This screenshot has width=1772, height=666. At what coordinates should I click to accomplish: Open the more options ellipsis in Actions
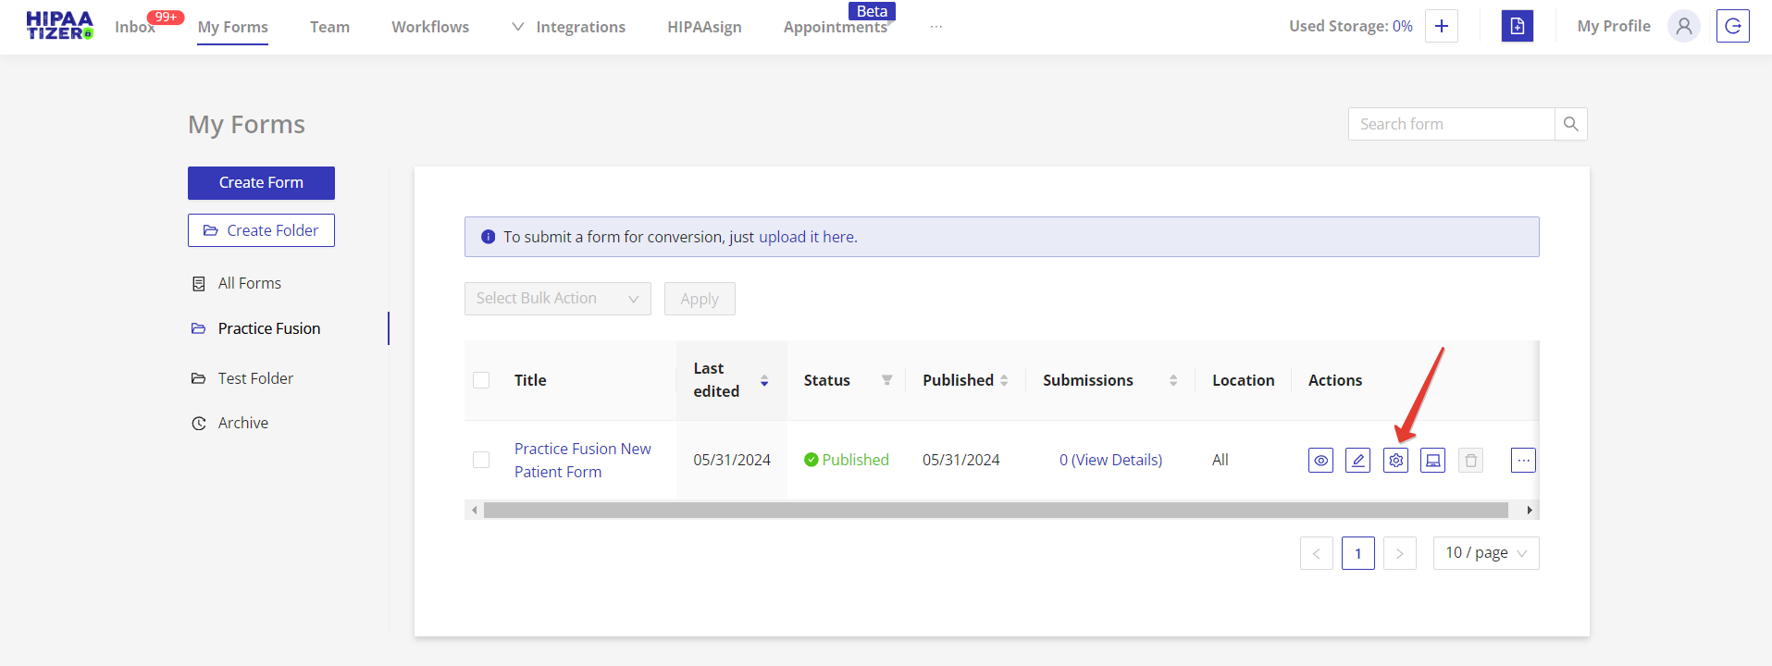point(1523,460)
